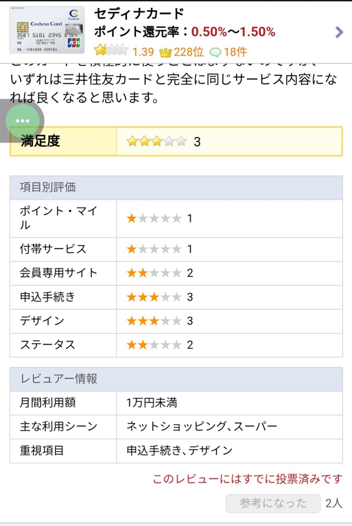Tap the 18件 review count
Screen dimensions: 352x526
tap(235, 52)
